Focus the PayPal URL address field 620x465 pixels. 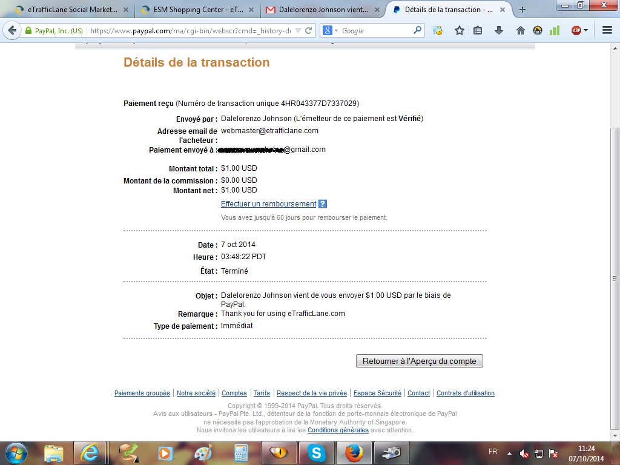[191, 30]
